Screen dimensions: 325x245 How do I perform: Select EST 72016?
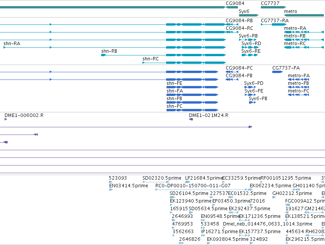(251, 205)
